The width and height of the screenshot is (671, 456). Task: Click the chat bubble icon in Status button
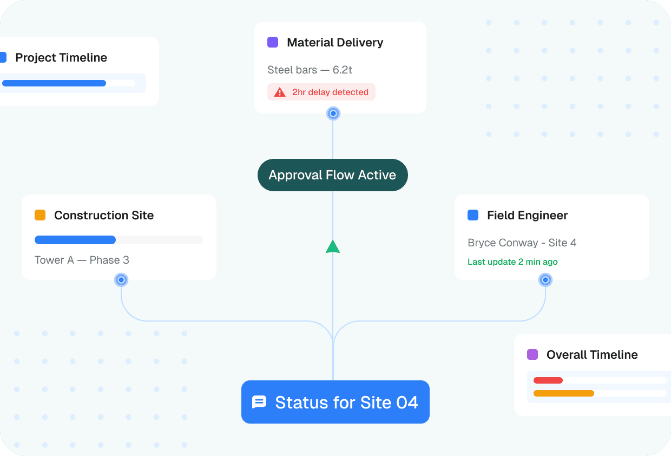pos(259,402)
